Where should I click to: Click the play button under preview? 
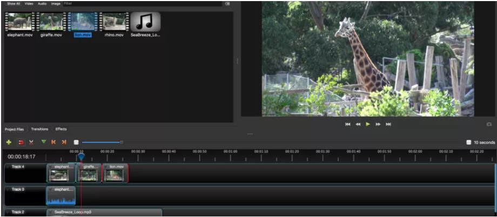tap(368, 124)
